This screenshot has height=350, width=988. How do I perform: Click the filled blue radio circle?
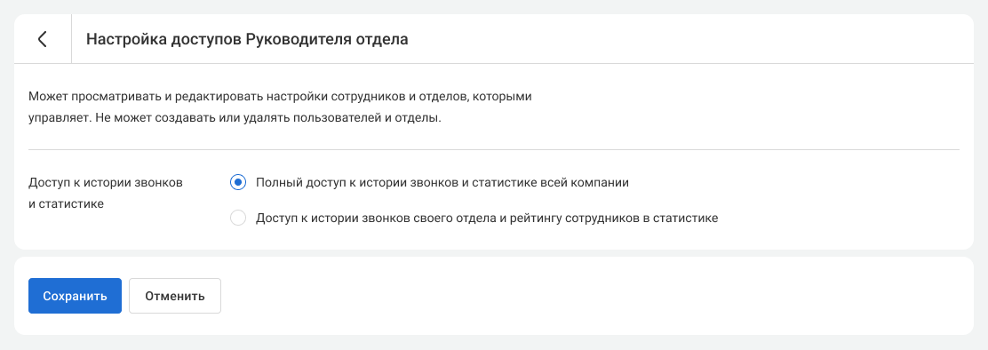(x=237, y=183)
